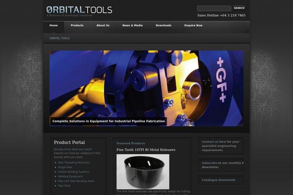Open Orbital Welding Systems category
The width and height of the screenshot is (293, 195).
(73, 172)
